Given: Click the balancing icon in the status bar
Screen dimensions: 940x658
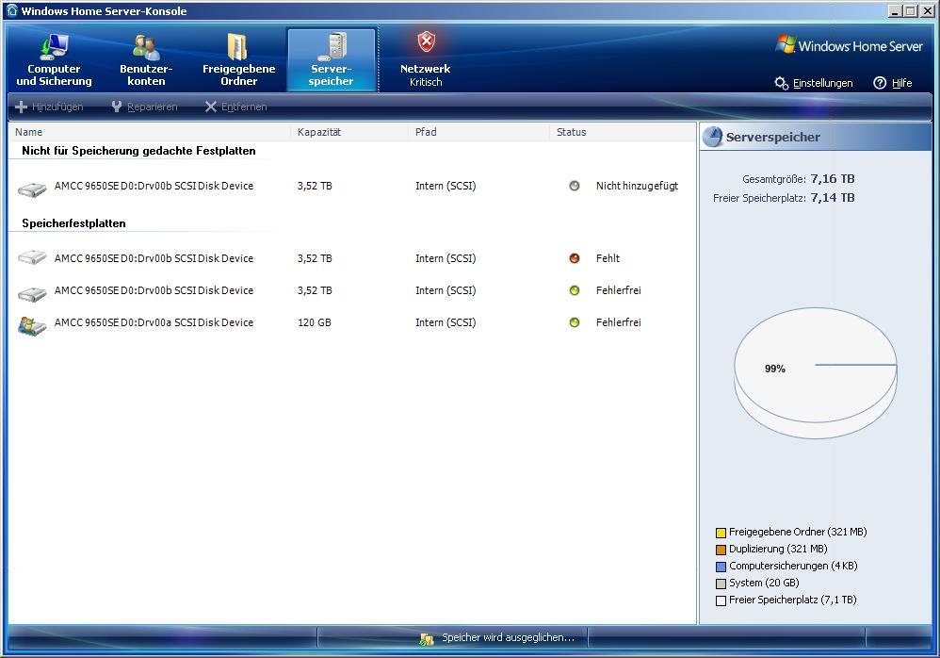Looking at the screenshot, I should pyautogui.click(x=427, y=639).
